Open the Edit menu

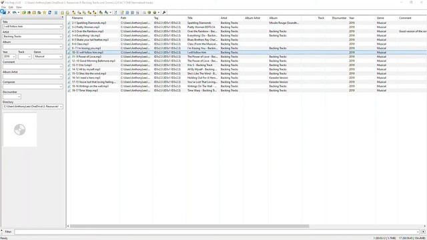coord(11,7)
